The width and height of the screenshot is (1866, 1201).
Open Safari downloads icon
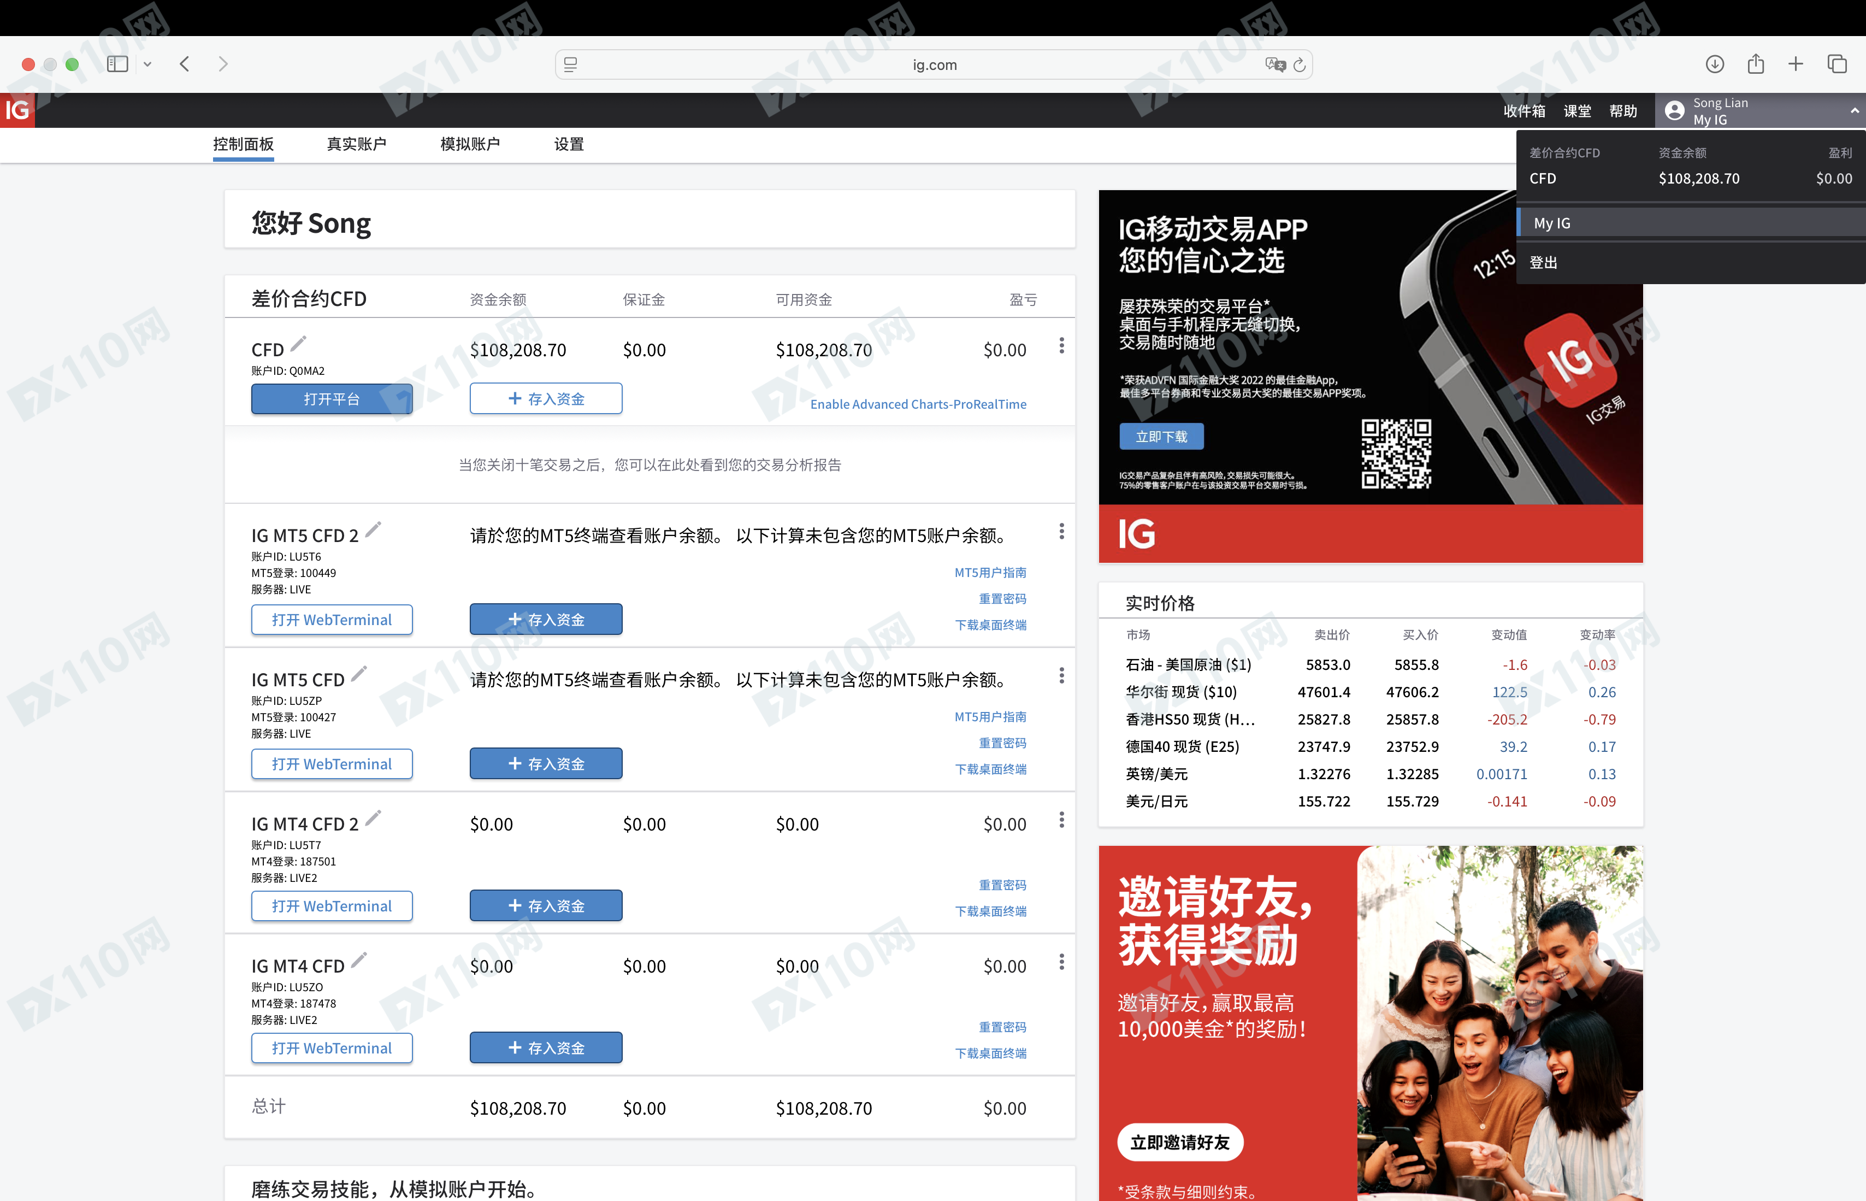(x=1714, y=64)
